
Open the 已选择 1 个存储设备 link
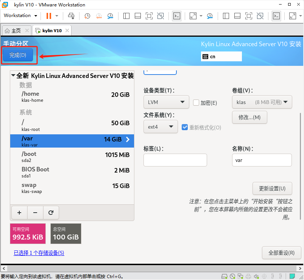coord(39,253)
